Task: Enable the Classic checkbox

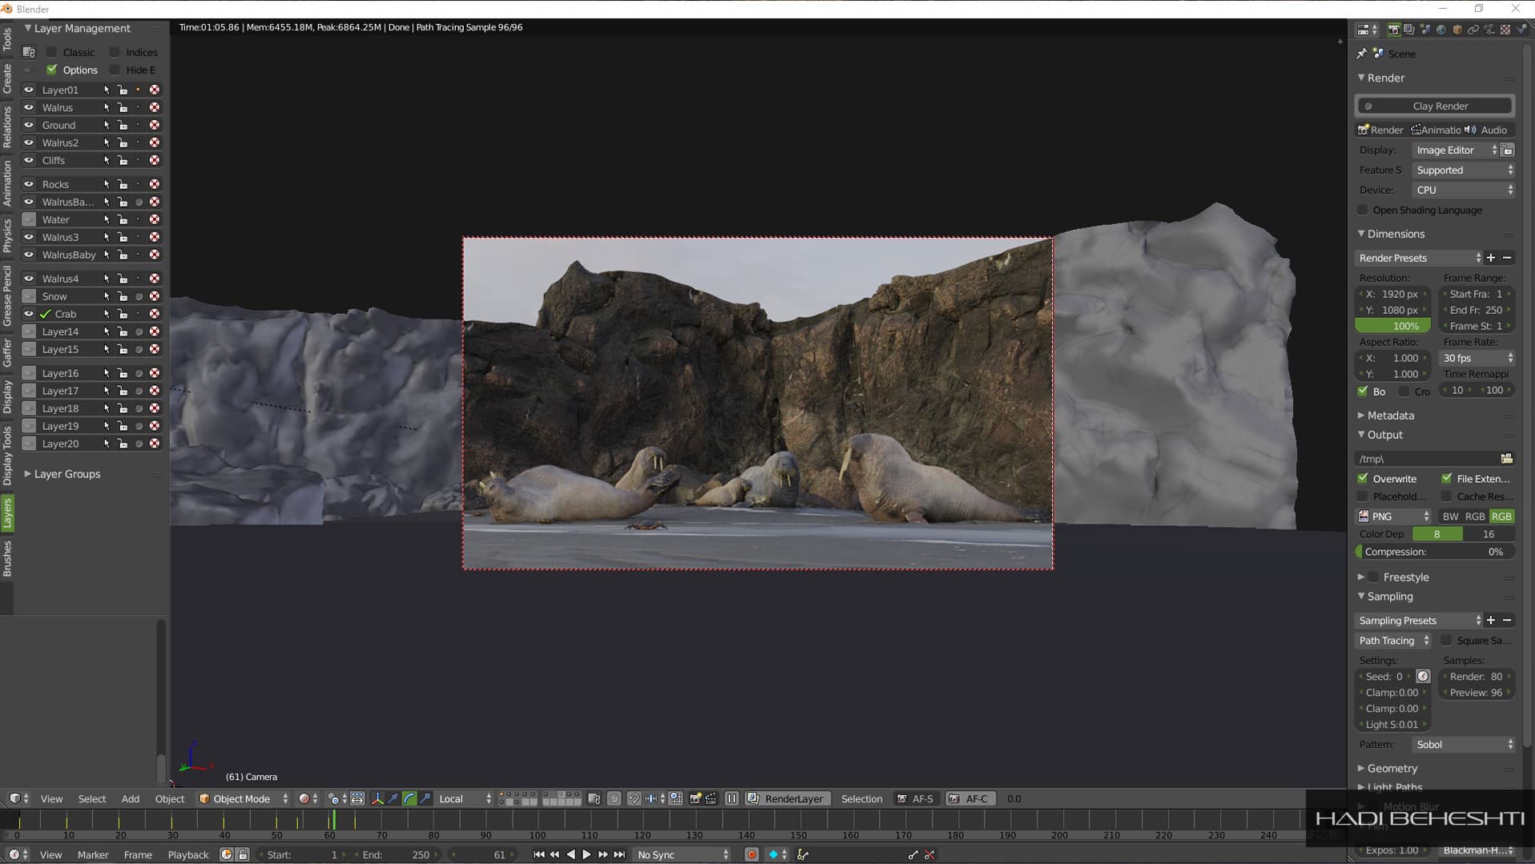Action: click(x=52, y=52)
